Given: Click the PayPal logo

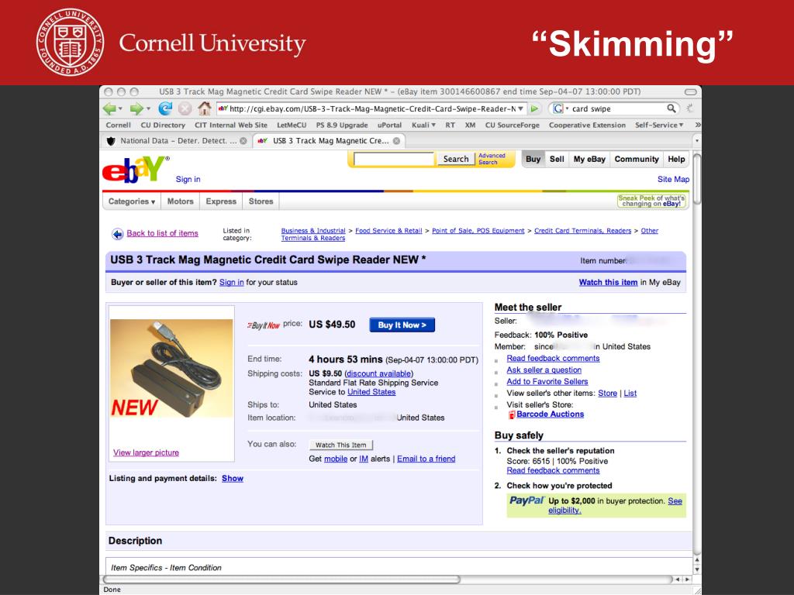Looking at the screenshot, I should 526,500.
